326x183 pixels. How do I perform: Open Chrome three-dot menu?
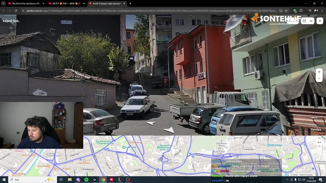[x=322, y=11]
